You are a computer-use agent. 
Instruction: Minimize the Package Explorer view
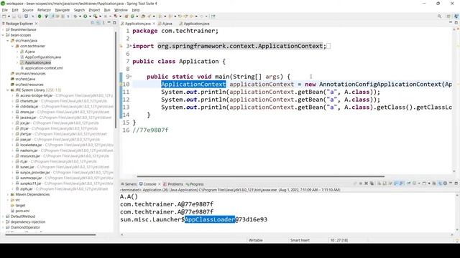click(x=109, y=23)
